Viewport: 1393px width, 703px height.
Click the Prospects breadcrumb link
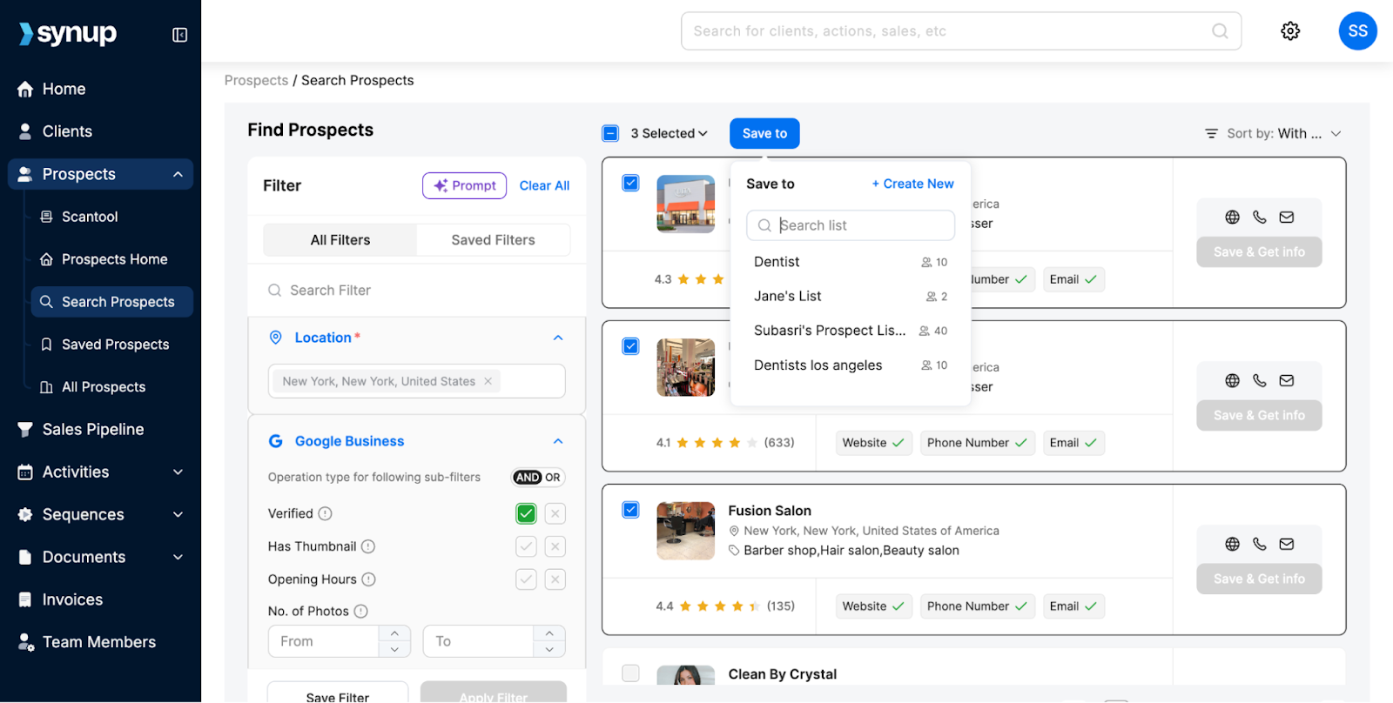coord(256,80)
